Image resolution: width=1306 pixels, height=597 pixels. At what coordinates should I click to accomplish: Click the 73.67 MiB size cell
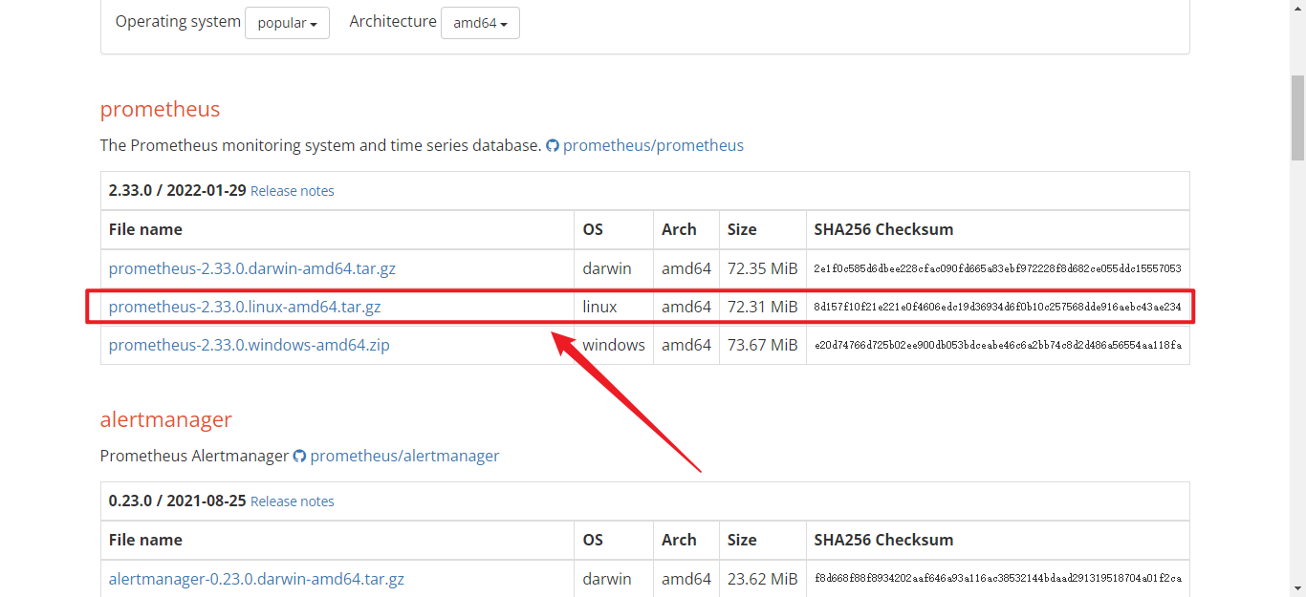tap(762, 345)
